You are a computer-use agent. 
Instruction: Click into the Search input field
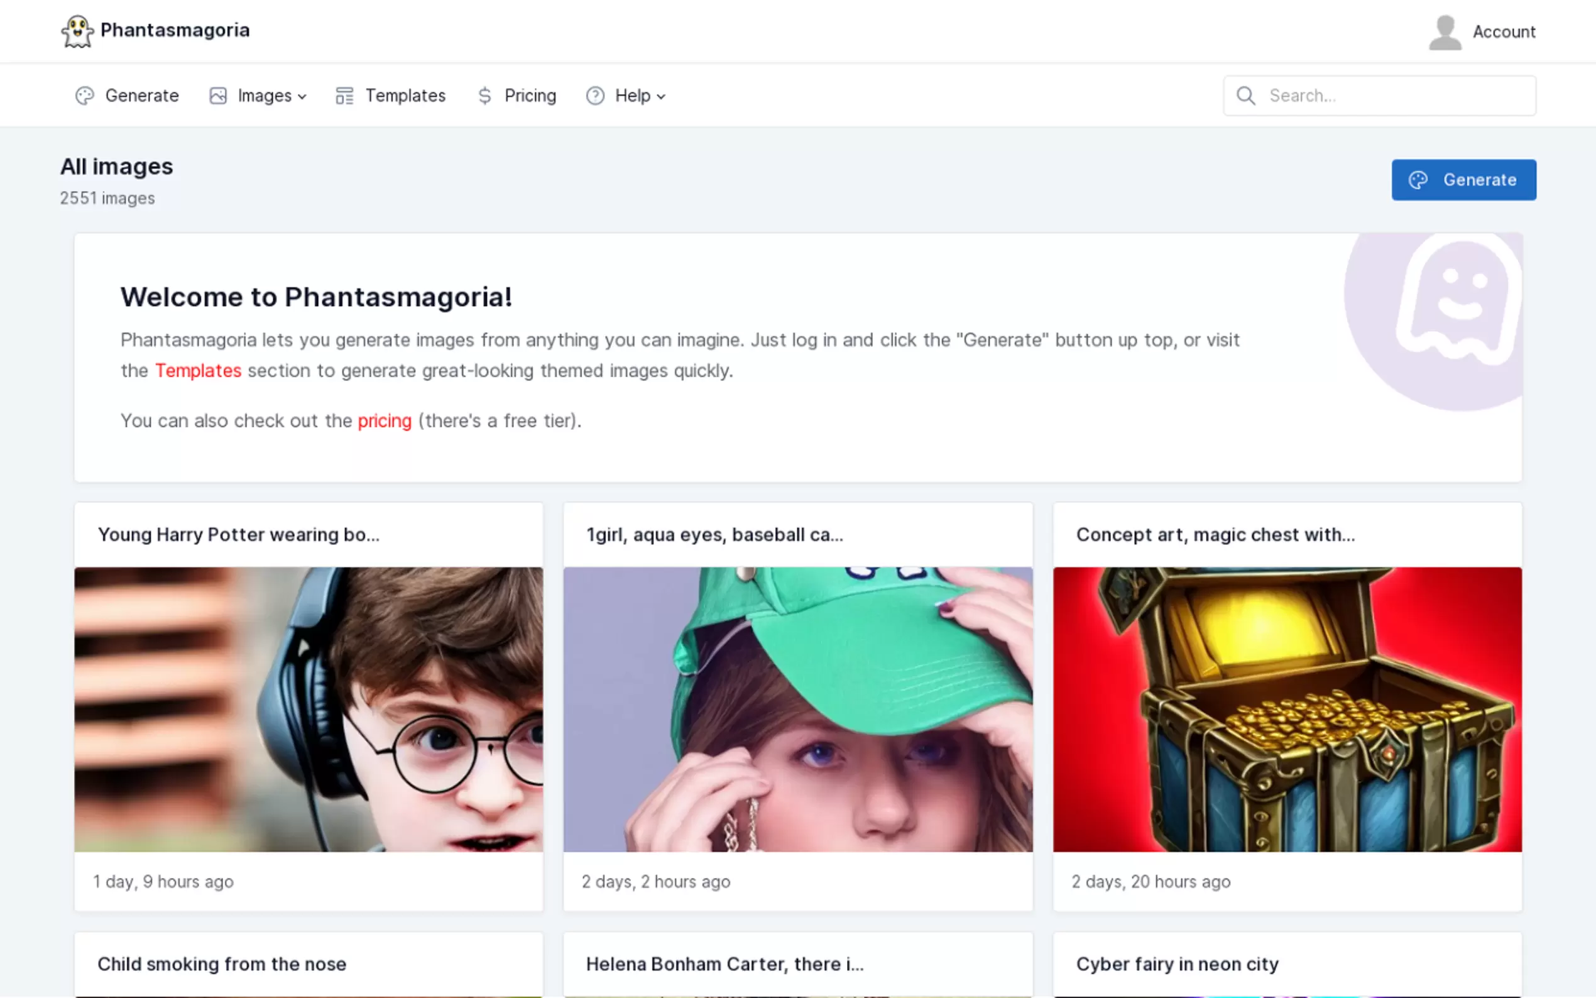[1392, 96]
